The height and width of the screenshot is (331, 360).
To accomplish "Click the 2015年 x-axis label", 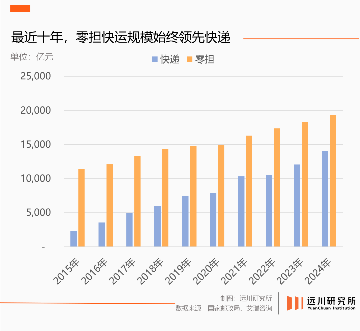I will 66,271.
